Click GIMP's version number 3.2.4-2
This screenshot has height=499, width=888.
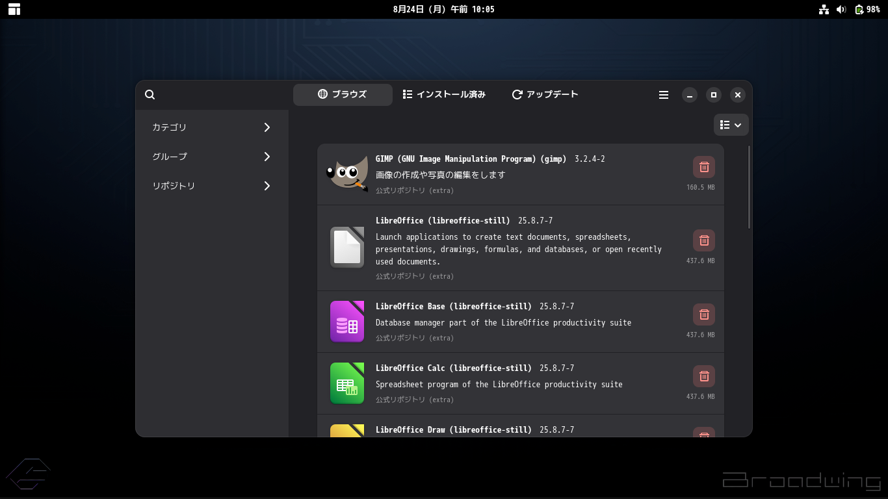pos(590,159)
